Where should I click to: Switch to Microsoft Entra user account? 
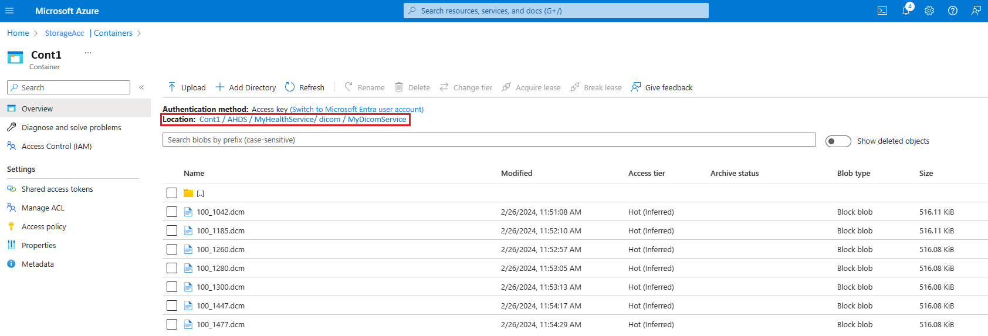[x=357, y=109]
